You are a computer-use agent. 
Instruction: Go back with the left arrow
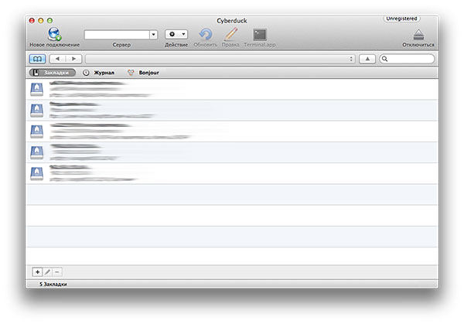coord(57,59)
